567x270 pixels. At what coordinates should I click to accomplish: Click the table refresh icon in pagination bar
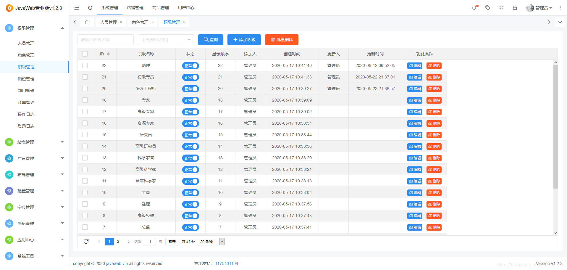[86, 241]
